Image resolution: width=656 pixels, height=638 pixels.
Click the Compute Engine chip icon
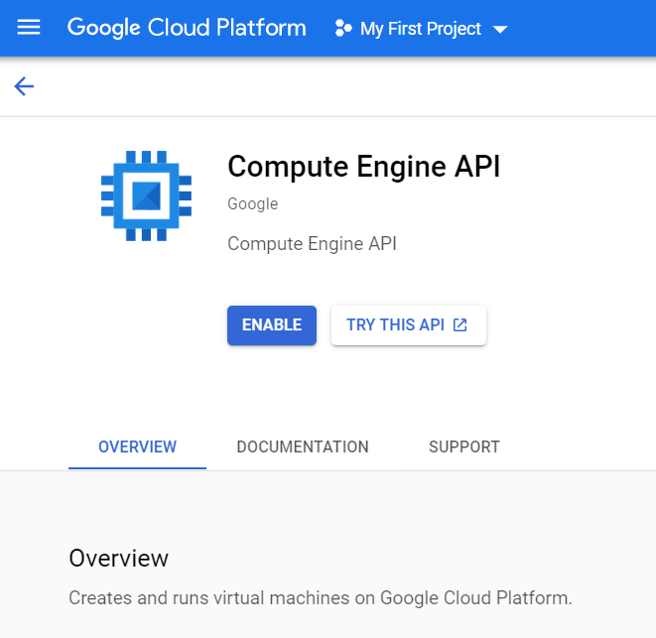pyautogui.click(x=147, y=195)
